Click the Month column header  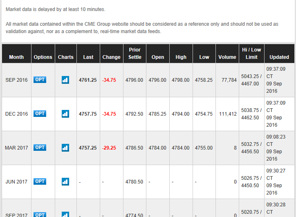pos(16,57)
